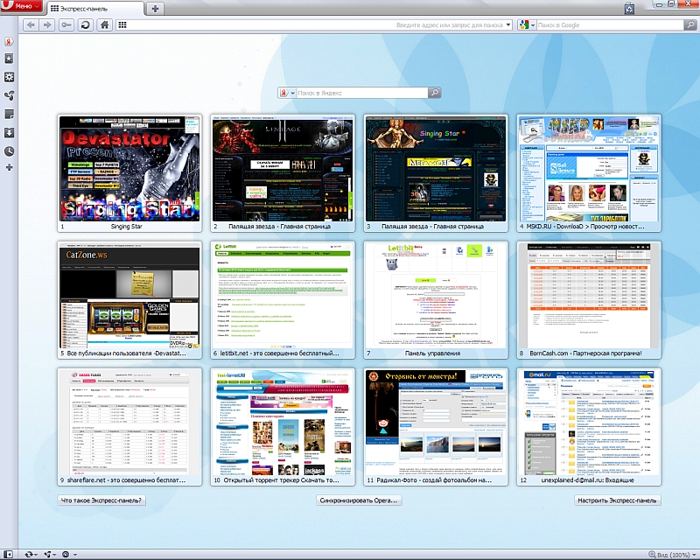Open the Вид (100%) zoom dropdown
Screen dimensions: 700x560
[675, 555]
